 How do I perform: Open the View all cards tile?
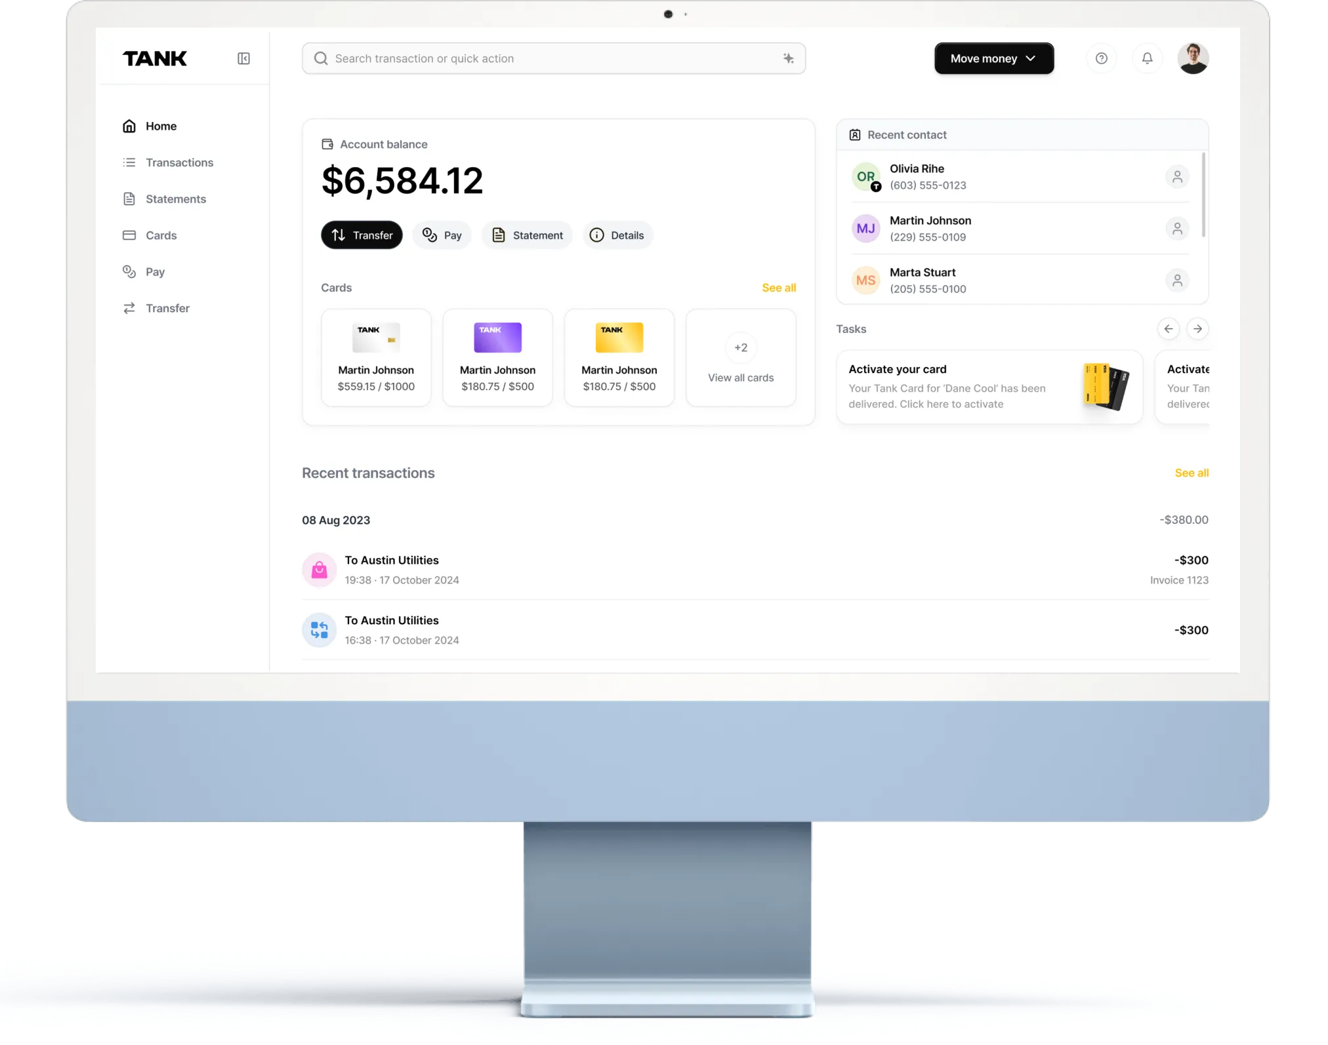pos(741,358)
